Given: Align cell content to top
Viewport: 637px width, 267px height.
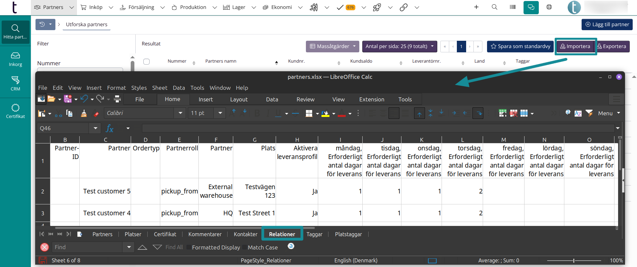Looking at the screenshot, I should (x=419, y=113).
